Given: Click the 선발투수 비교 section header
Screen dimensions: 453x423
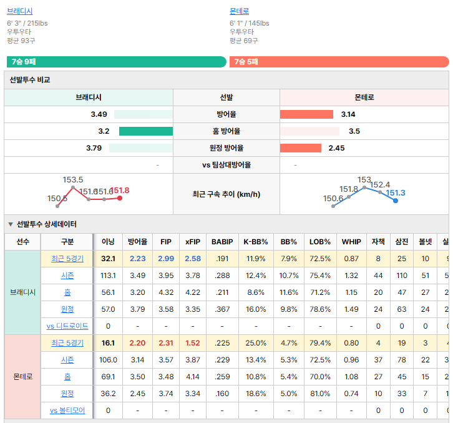Looking at the screenshot, I should pyautogui.click(x=226, y=80).
